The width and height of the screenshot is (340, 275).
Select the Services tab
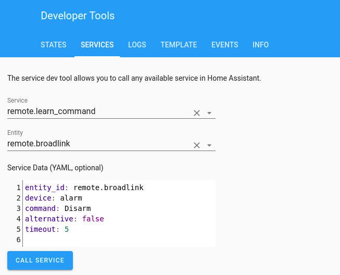(x=97, y=45)
